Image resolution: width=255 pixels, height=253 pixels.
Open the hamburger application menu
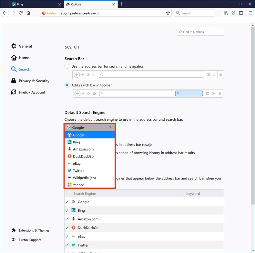coord(250,13)
